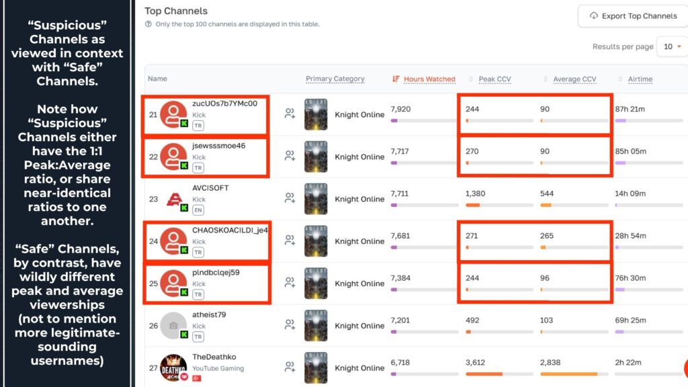Click the info icon below the Top Channels heading
The width and height of the screenshot is (688, 387).
[x=148, y=24]
